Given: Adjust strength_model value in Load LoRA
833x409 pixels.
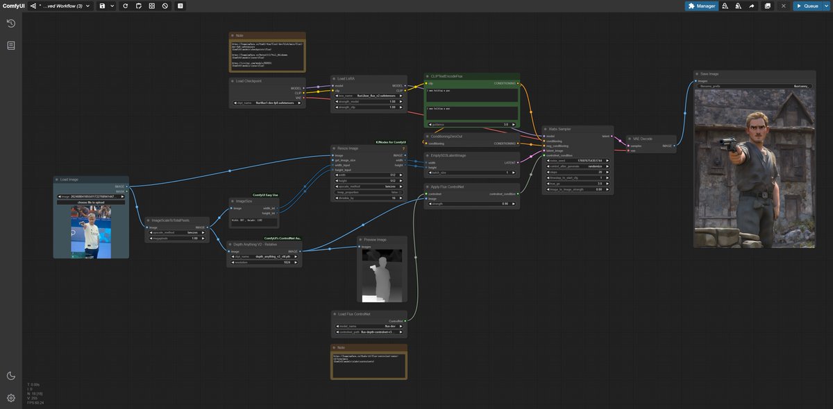Looking at the screenshot, I should [368, 101].
